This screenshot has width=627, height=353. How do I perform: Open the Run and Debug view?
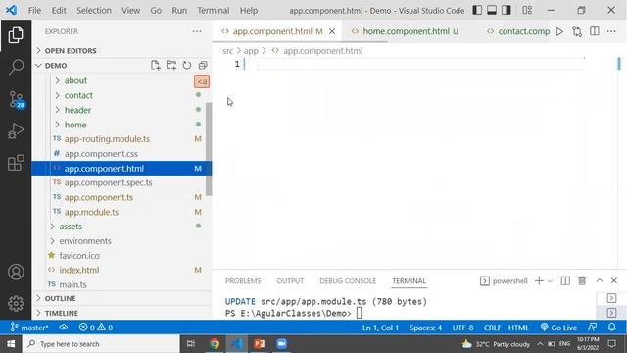point(16,130)
